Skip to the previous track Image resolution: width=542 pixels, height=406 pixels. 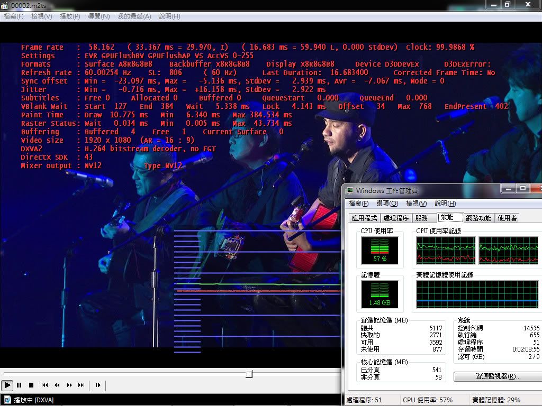pyautogui.click(x=45, y=385)
